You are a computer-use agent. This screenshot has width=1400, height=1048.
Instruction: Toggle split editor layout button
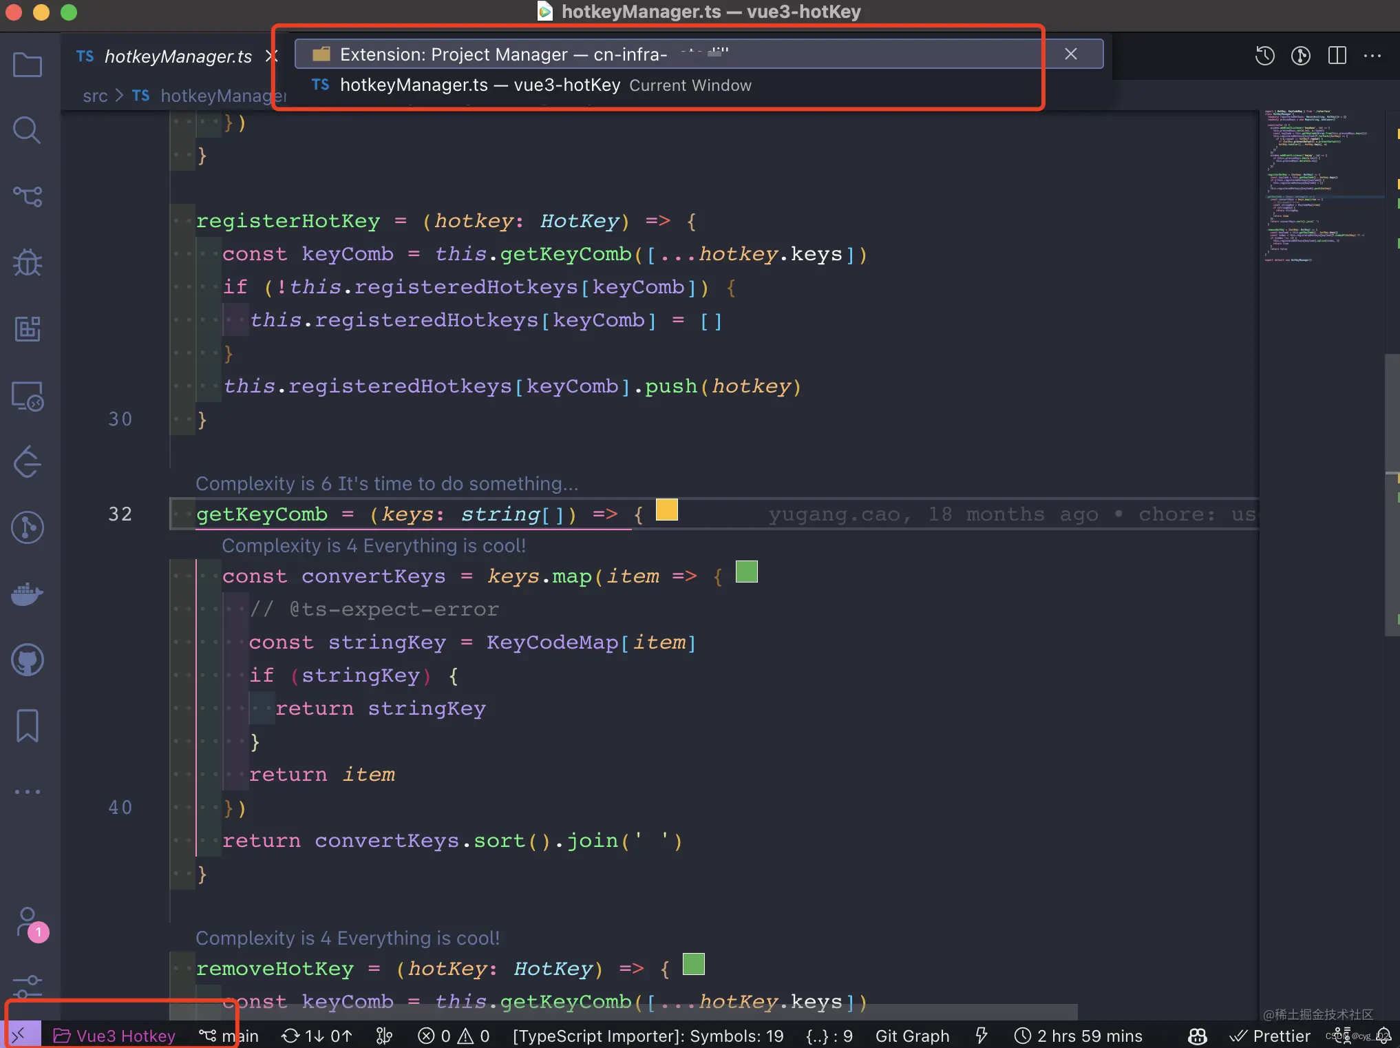[1337, 55]
